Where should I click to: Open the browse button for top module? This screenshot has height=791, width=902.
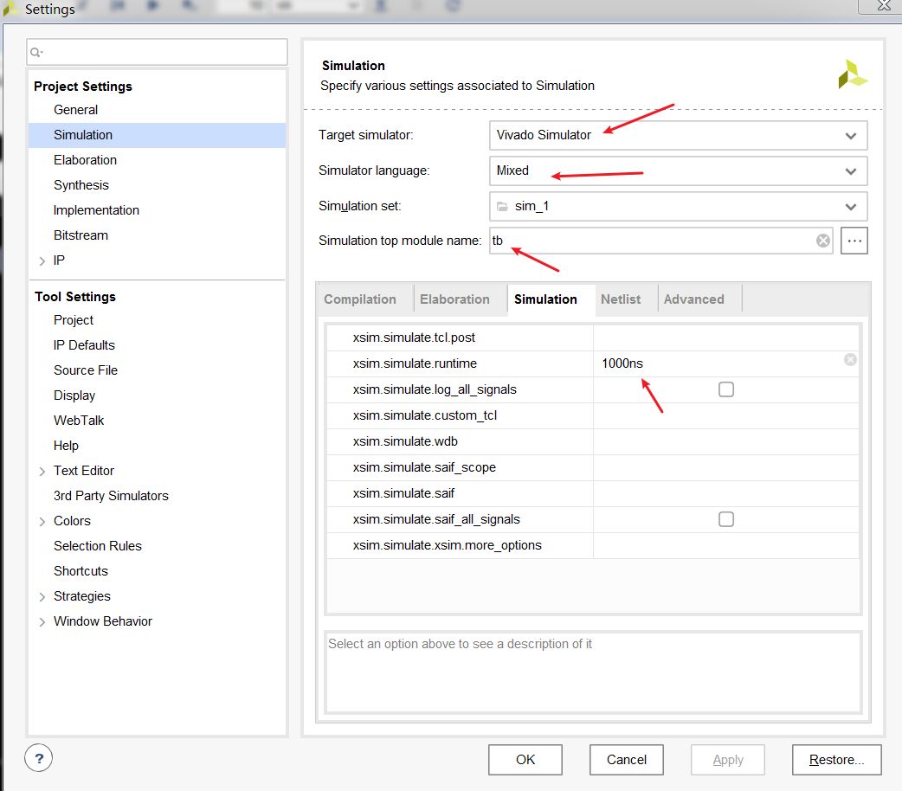tap(854, 241)
